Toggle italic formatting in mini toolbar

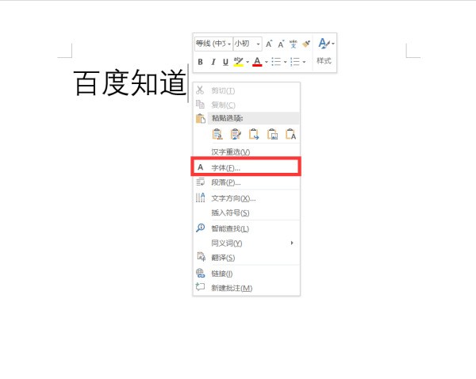click(x=213, y=62)
